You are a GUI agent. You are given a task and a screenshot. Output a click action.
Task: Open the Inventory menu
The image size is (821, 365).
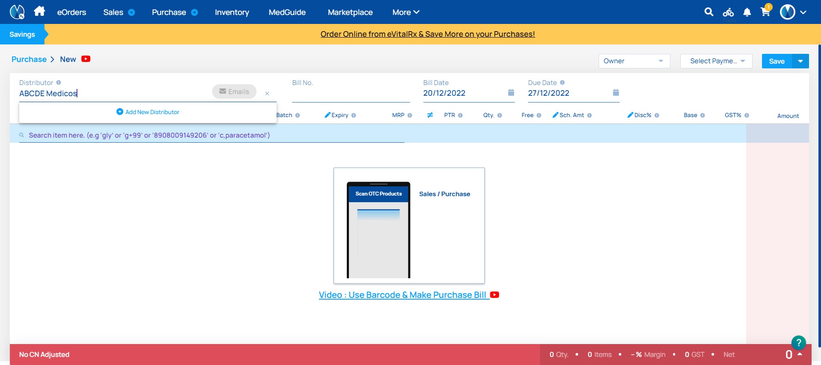[232, 12]
